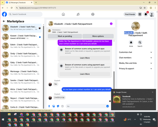This screenshot has height=127, width=158.
Task: Open the Neyva I. conversation
Action: (x=21, y=99)
